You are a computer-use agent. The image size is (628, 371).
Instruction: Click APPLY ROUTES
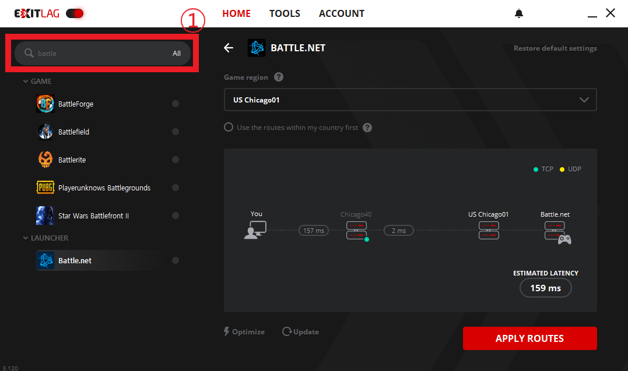click(x=530, y=338)
